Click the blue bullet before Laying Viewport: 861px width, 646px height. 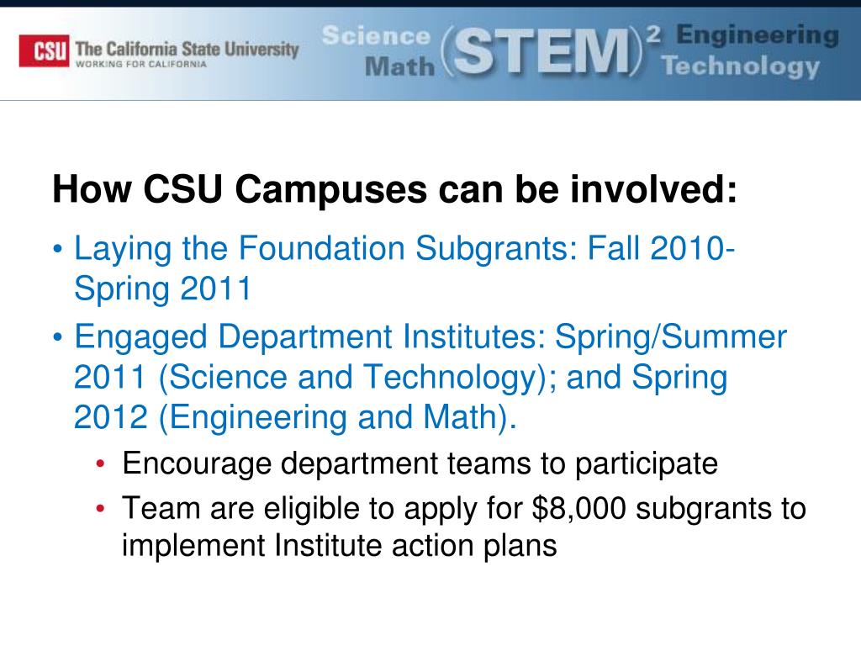[58, 249]
